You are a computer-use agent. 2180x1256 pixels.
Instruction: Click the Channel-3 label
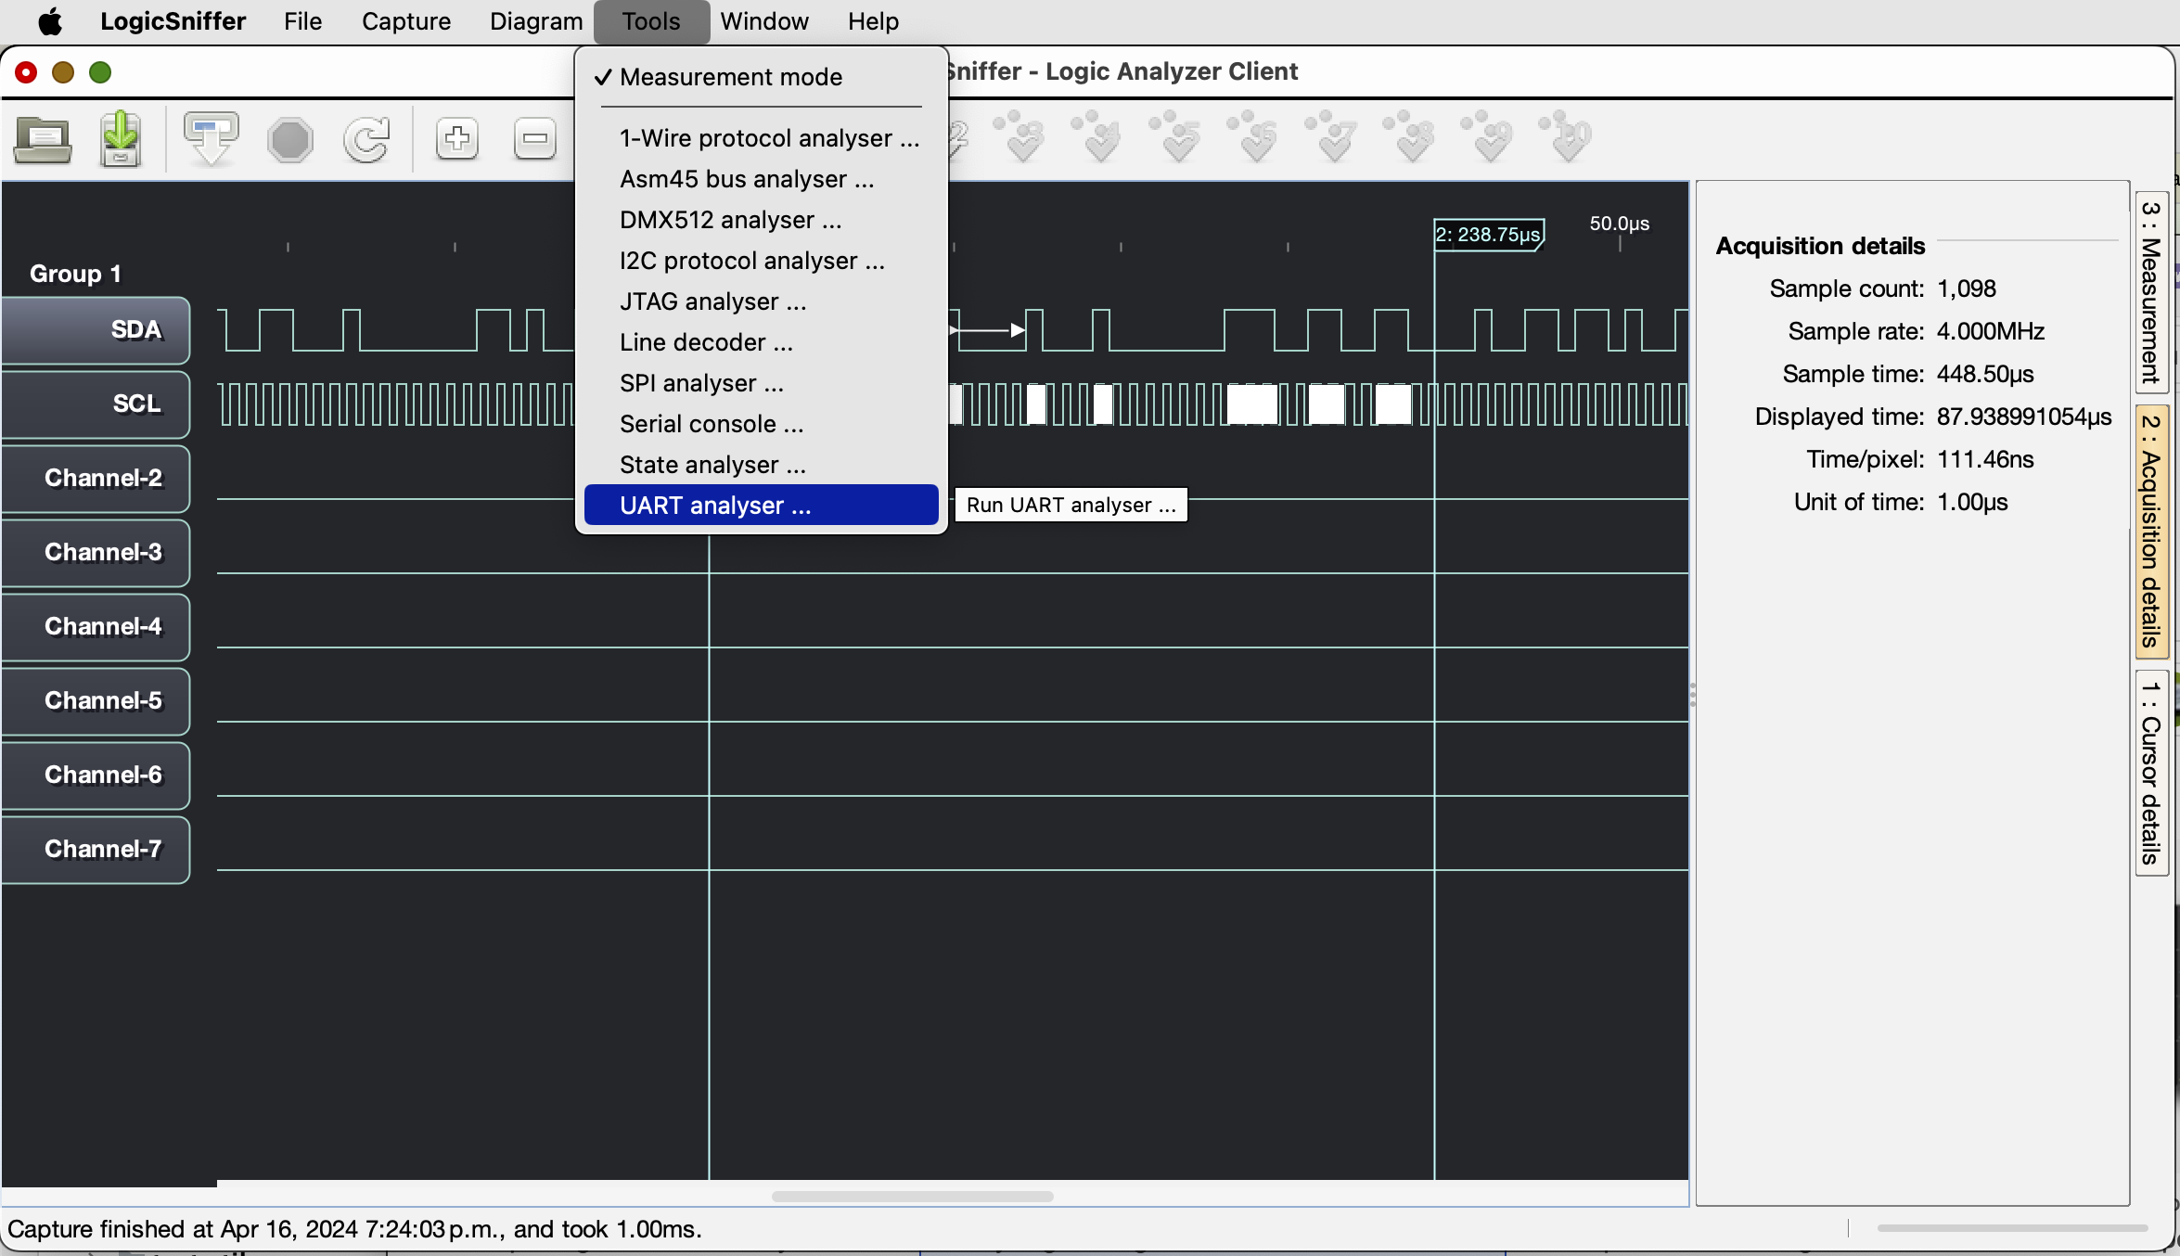[96, 553]
